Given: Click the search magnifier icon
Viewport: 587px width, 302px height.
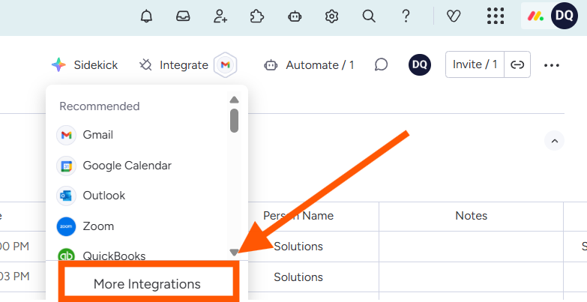Looking at the screenshot, I should (x=369, y=16).
